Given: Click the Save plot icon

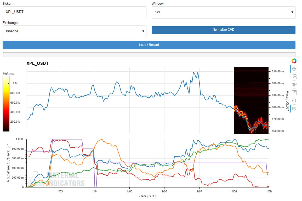Looking at the screenshot, I should coord(294,92).
